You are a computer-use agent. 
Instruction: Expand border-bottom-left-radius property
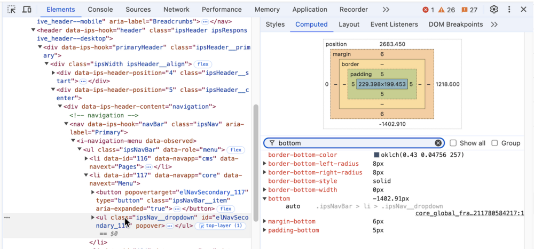(265, 164)
